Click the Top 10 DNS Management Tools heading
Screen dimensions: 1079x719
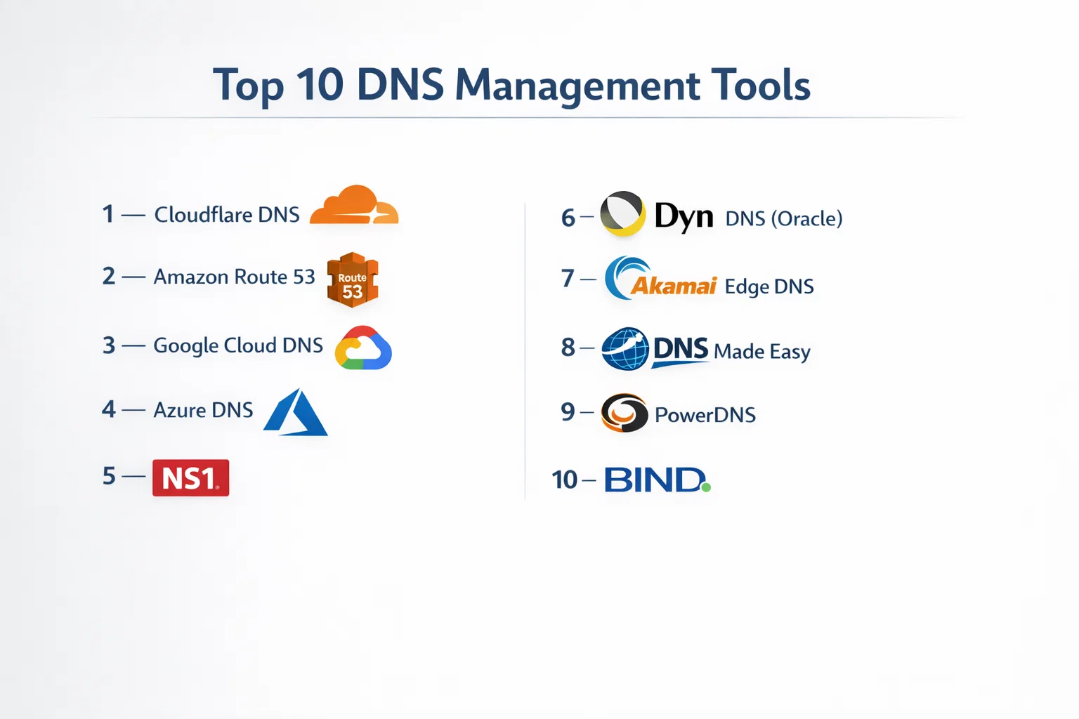[x=511, y=85]
